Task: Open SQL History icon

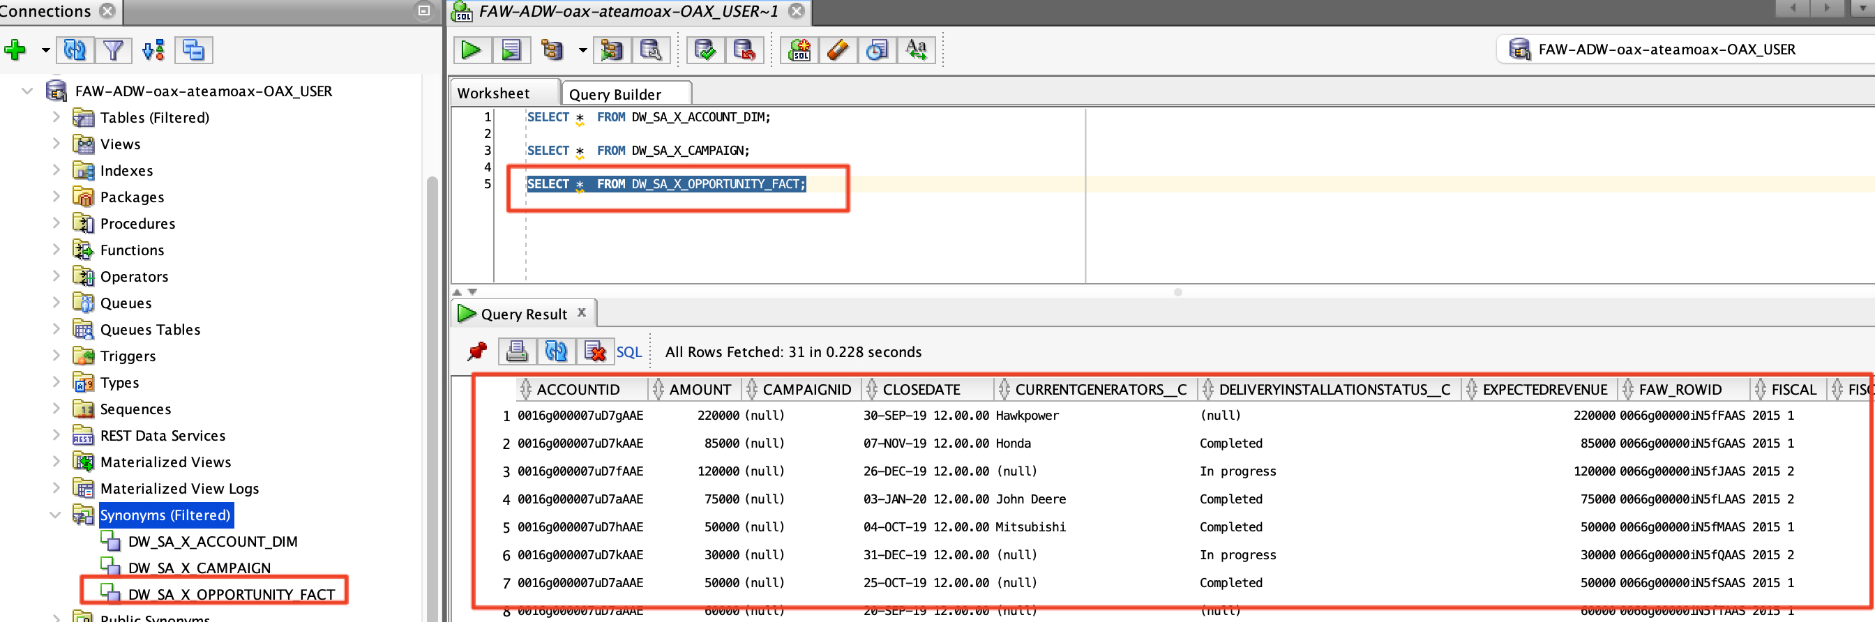Action: click(876, 50)
